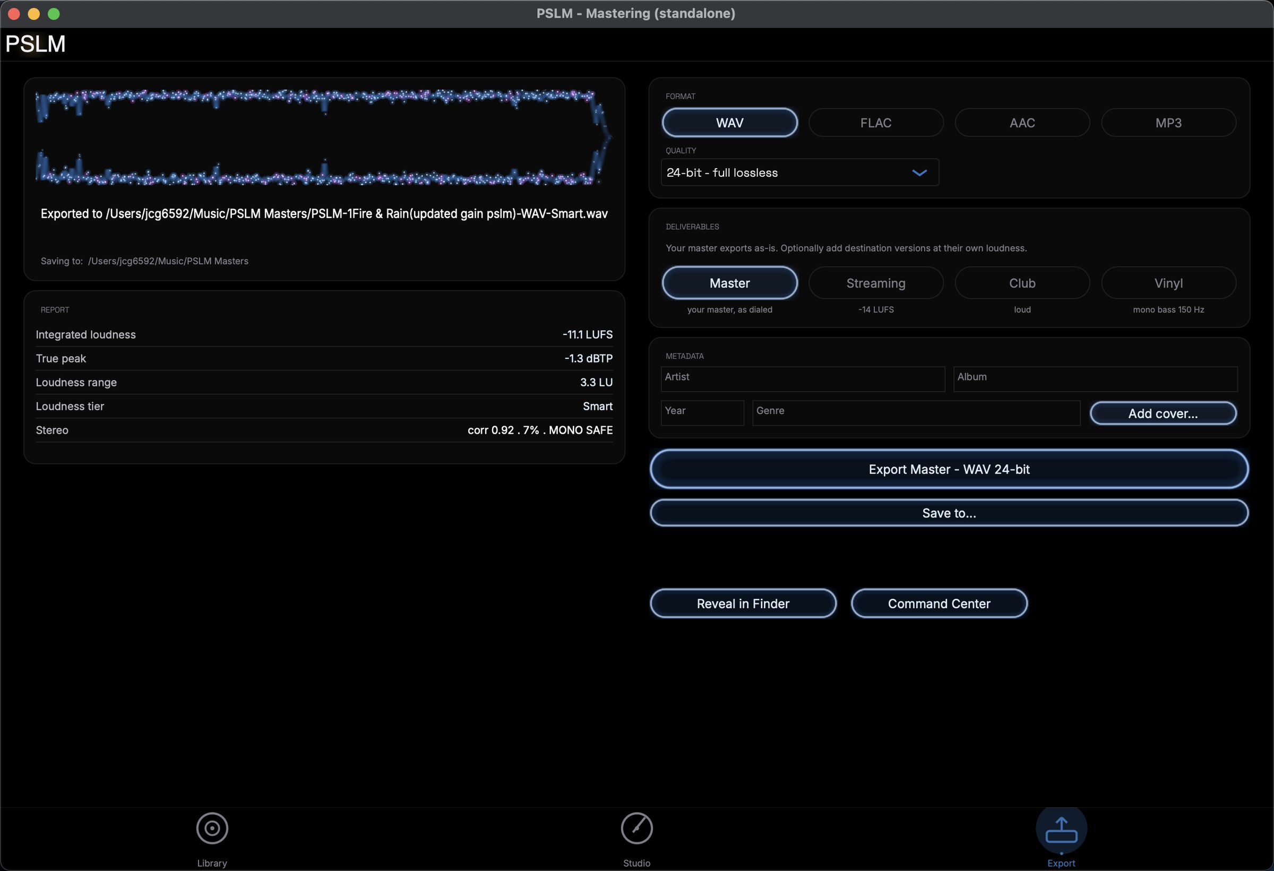Viewport: 1274px width, 871px height.
Task: Click the yellow window minimize button
Action: [34, 14]
